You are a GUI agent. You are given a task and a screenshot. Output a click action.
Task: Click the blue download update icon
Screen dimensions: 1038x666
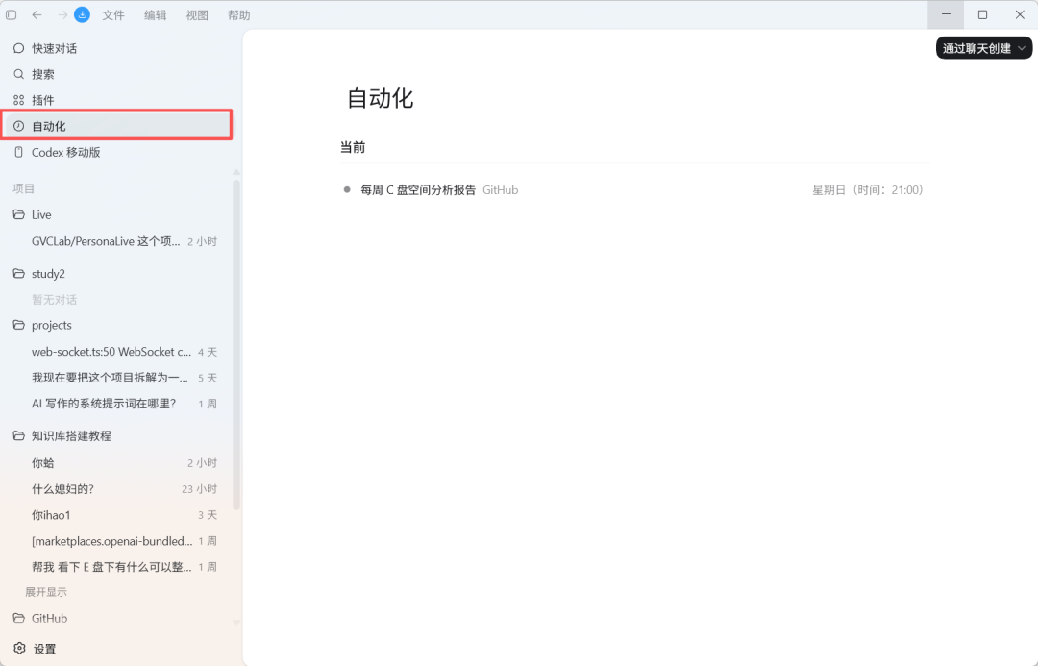pyautogui.click(x=82, y=14)
